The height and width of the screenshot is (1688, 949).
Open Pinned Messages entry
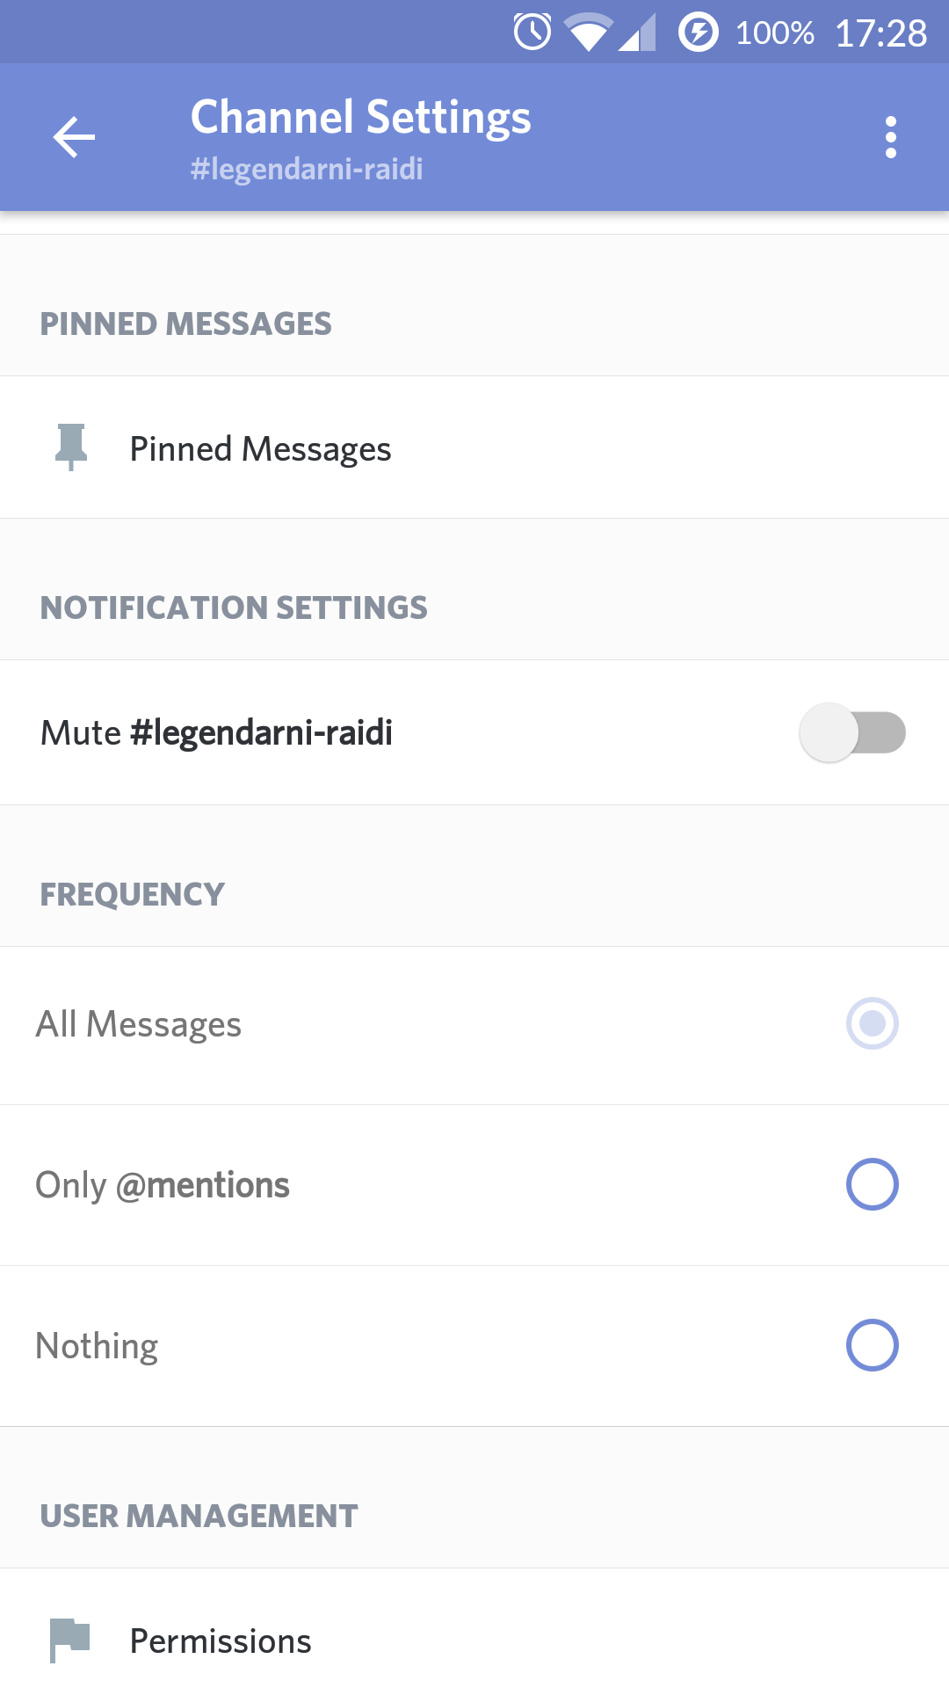(474, 447)
